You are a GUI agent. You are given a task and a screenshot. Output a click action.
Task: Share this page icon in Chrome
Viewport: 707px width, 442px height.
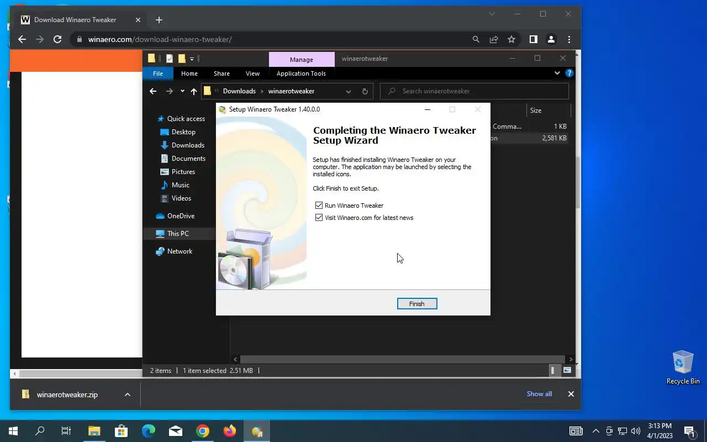pos(494,39)
